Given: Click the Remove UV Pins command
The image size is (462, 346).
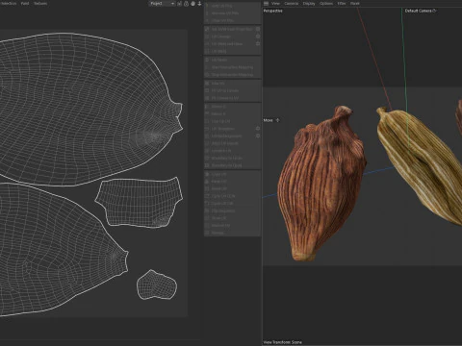Looking at the screenshot, I should pos(232,13).
